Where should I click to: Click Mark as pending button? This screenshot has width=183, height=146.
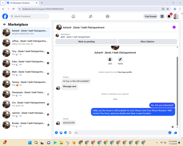click(x=86, y=42)
